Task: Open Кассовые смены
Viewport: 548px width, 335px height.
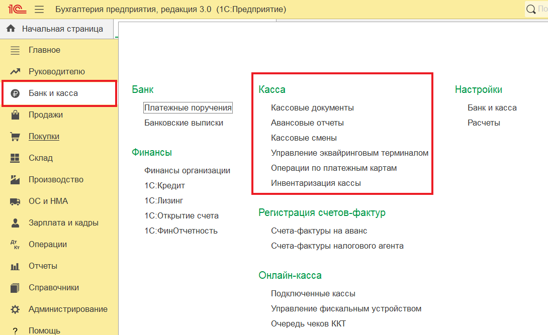Action: [x=304, y=138]
